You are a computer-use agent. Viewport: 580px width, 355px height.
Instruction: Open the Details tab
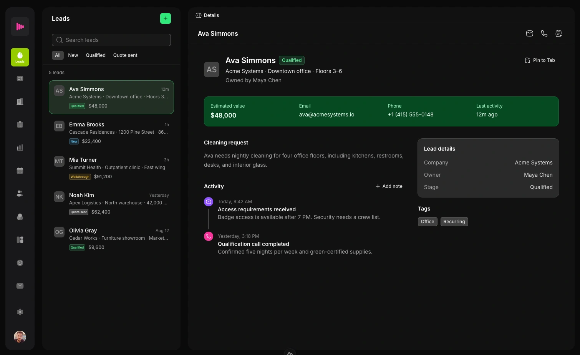point(207,15)
